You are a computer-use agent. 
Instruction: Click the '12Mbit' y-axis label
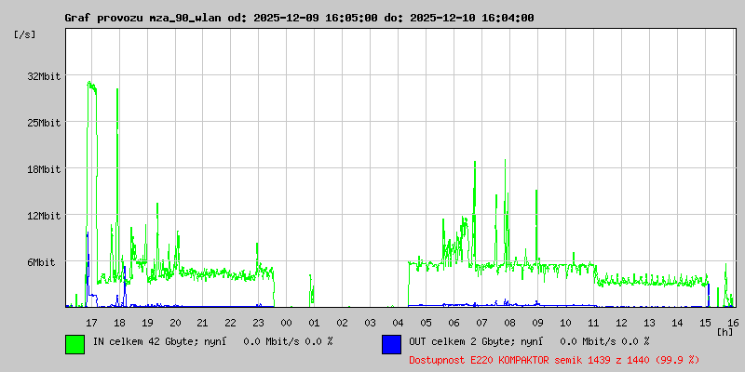pos(44,216)
